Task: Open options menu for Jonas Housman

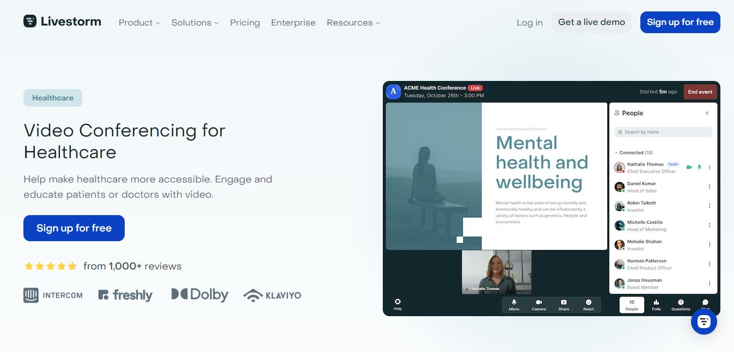Action: click(709, 283)
